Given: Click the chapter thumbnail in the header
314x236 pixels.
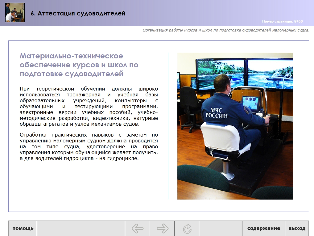Looking at the screenshot, I should pyautogui.click(x=15, y=12).
